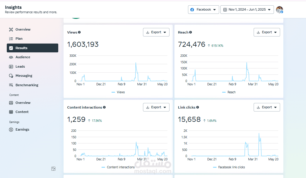Go to the Plan menu item
This screenshot has height=178, width=306.
click(x=32, y=39)
